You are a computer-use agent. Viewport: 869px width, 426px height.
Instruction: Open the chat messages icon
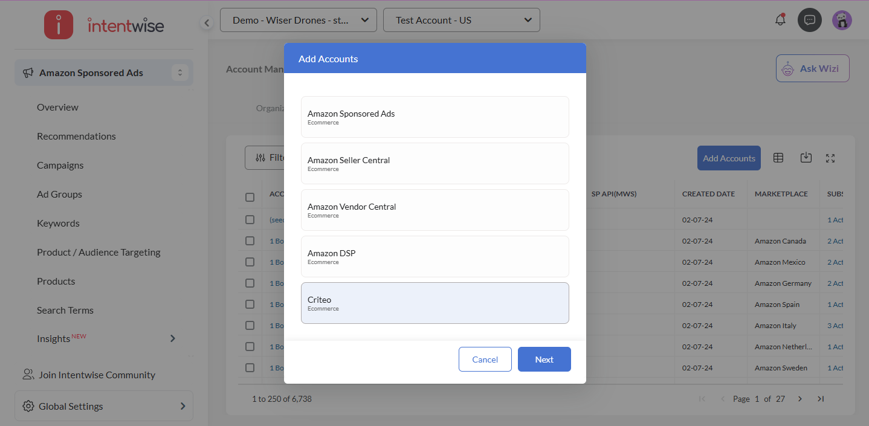tap(810, 20)
